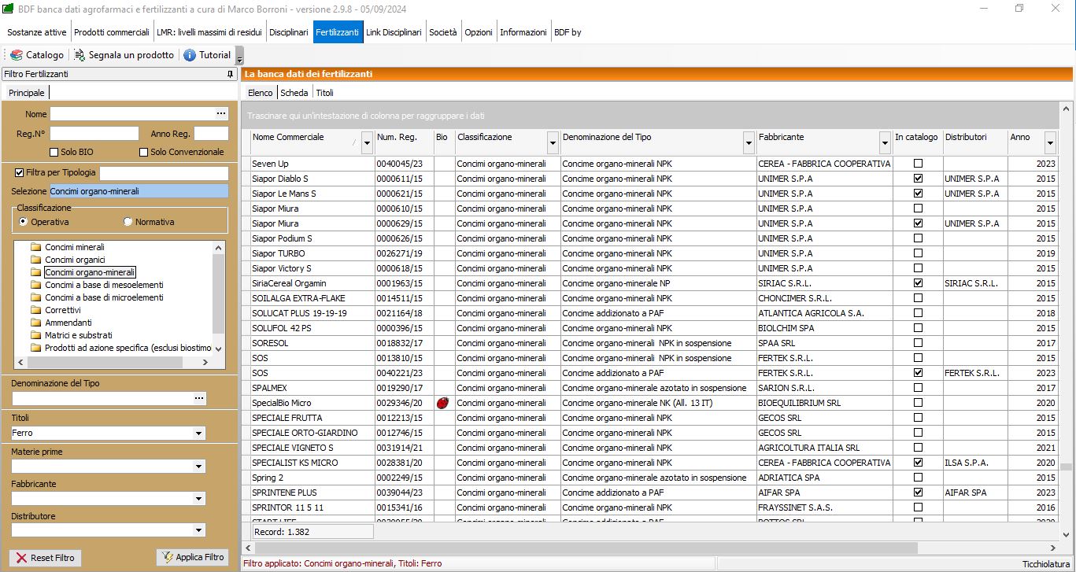Open the Nome Commerciale column filter arrow
The height and width of the screenshot is (572, 1076).
point(367,142)
